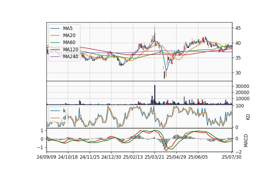Screen dimensions: 258x185
Task: Click the 35 price axis label
Action: (238, 58)
